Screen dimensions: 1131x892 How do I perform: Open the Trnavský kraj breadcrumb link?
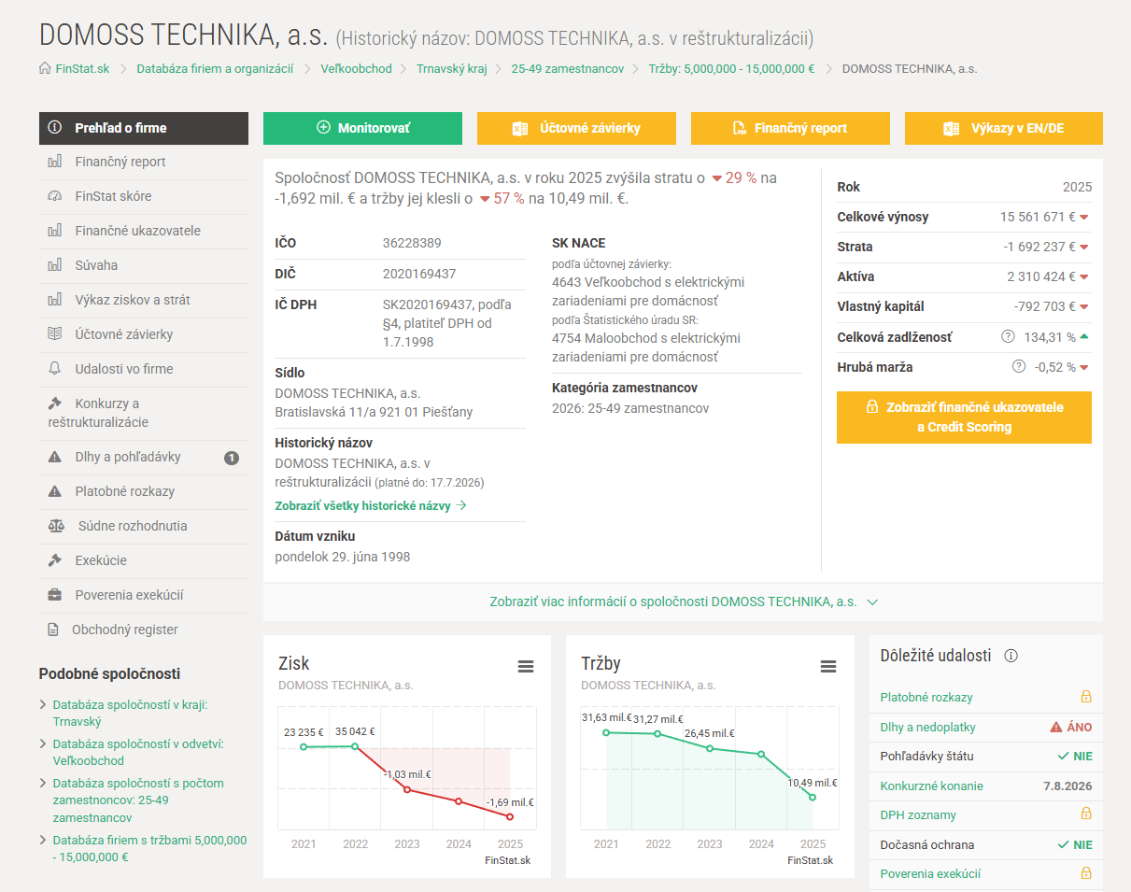pos(452,68)
